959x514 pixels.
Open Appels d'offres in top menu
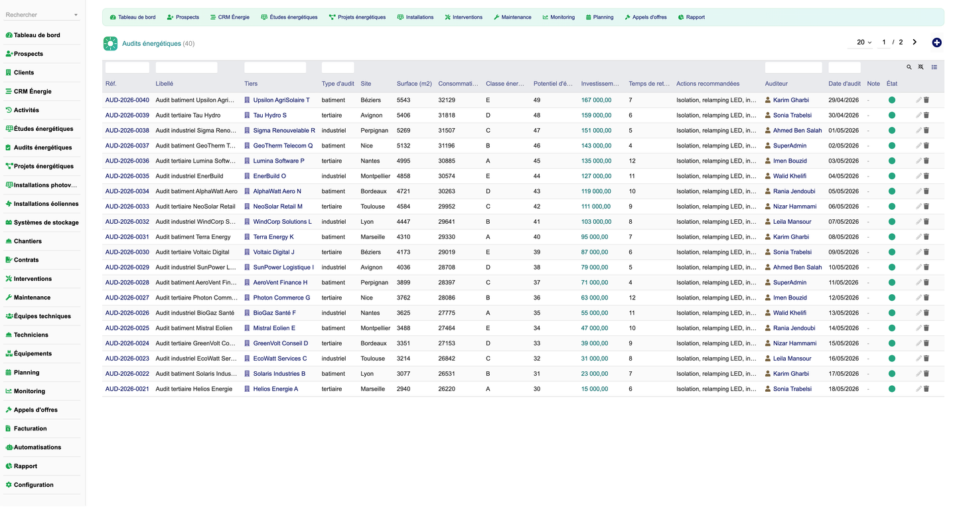(x=646, y=17)
